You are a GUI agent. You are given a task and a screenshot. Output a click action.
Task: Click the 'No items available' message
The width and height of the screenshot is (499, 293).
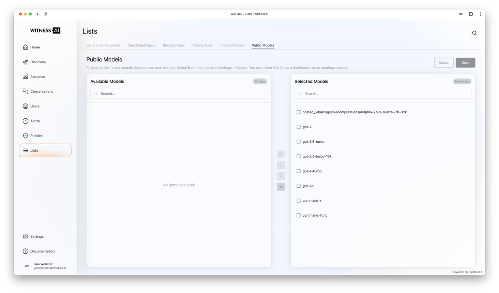click(179, 185)
